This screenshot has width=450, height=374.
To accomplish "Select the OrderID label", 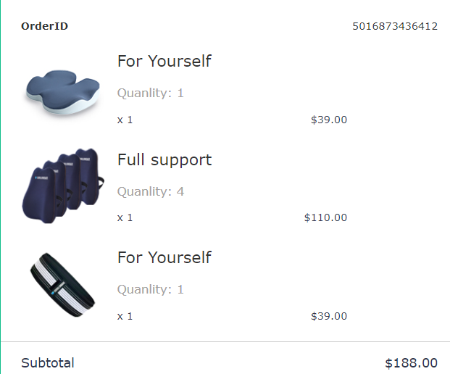I will pyautogui.click(x=44, y=26).
